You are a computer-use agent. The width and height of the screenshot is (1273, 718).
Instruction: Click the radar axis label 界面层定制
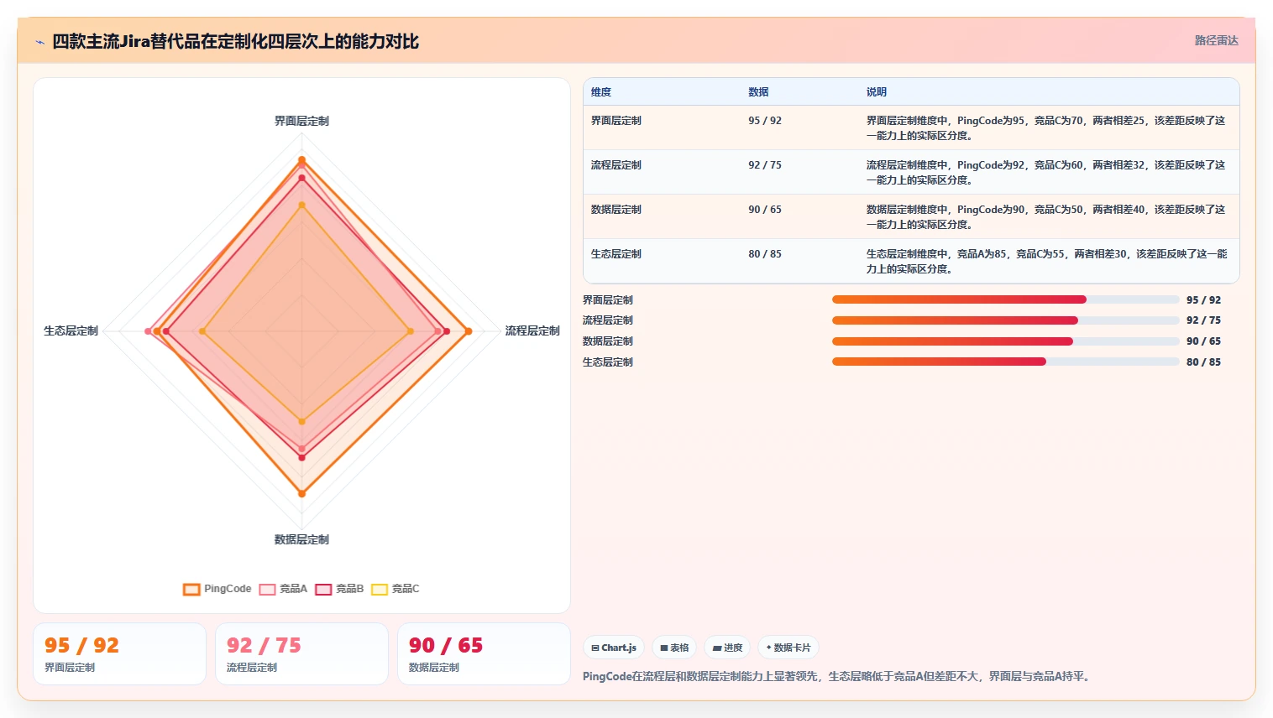coord(301,121)
